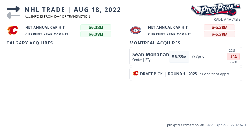Select the red UFA status badge
Viewport: 249px width, 130px height.
(233, 57)
